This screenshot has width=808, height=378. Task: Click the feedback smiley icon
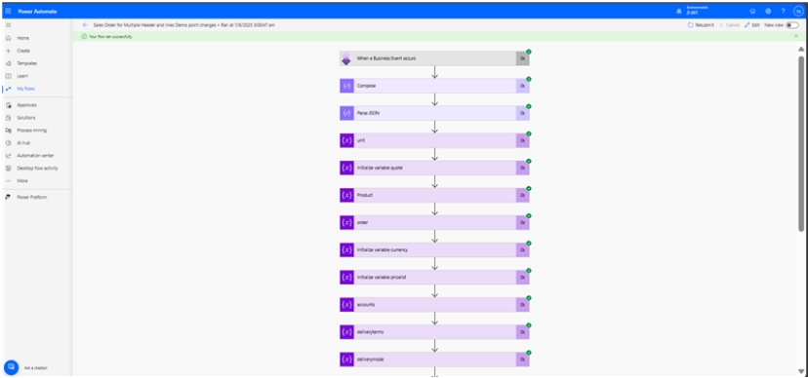click(752, 11)
